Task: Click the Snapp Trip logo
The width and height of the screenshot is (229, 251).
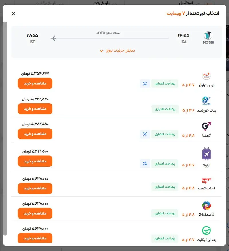Action: (x=206, y=180)
